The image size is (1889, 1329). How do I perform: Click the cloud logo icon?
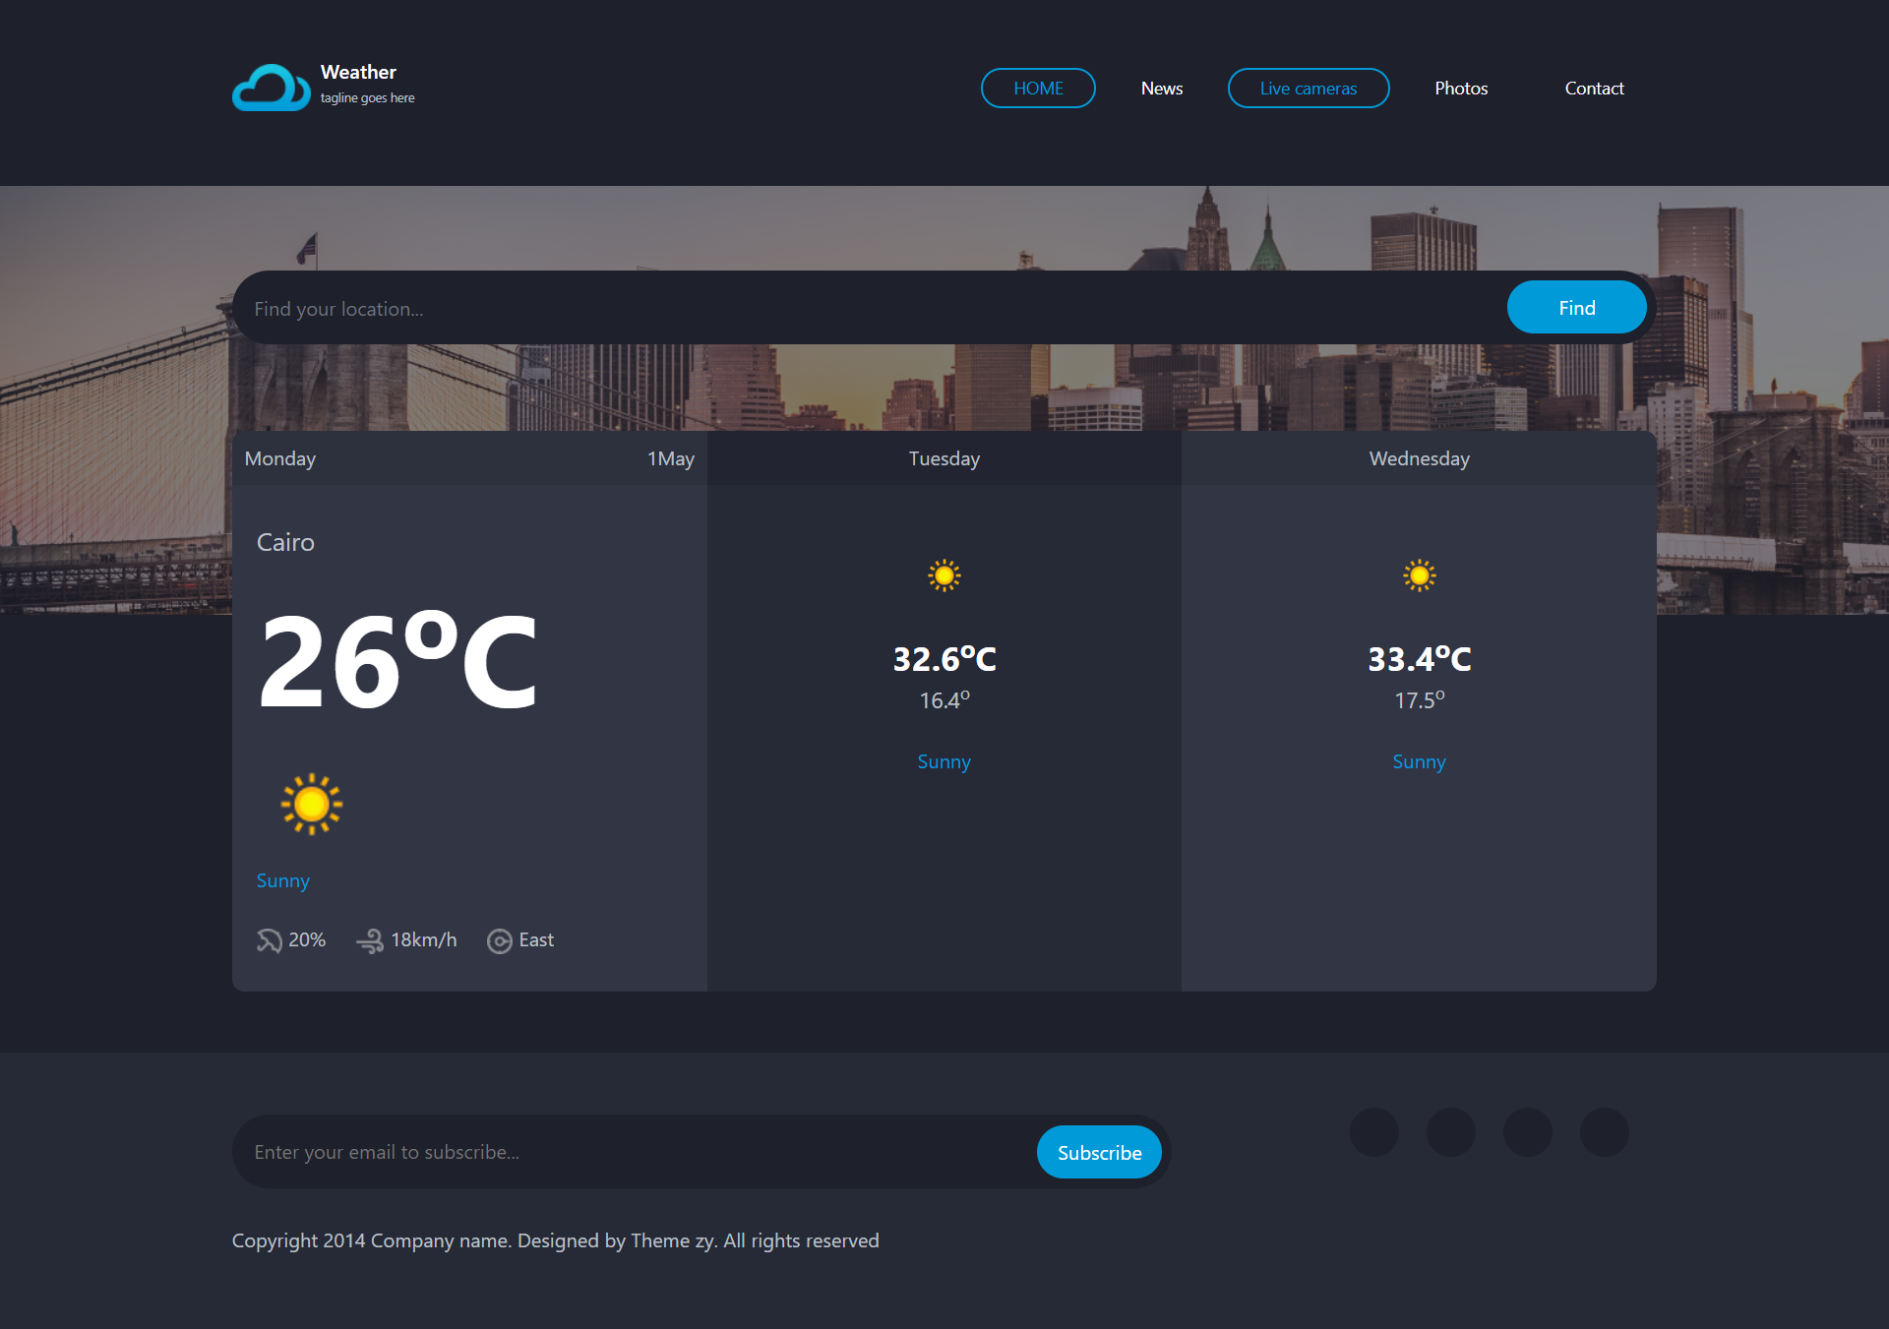coord(271,89)
